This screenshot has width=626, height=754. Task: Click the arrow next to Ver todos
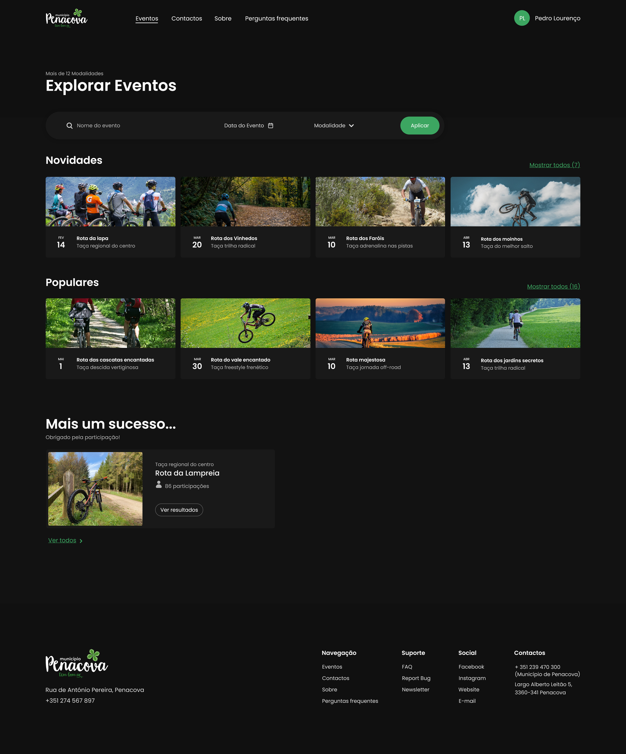point(81,541)
